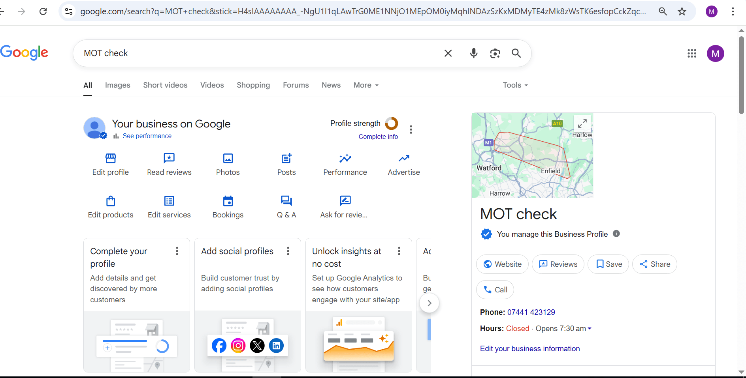
Task: Click the Website button
Action: coord(502,264)
